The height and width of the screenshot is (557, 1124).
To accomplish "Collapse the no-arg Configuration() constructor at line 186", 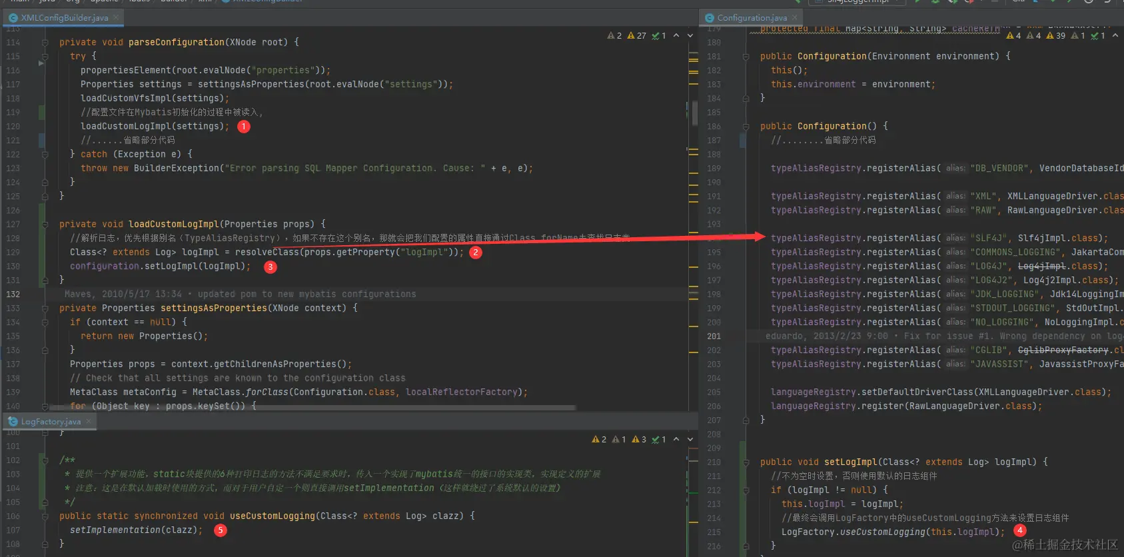I will 746,126.
